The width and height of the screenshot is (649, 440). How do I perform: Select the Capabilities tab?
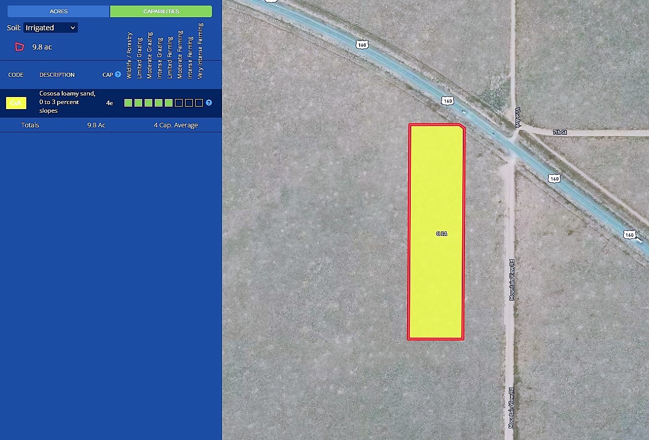coord(161,11)
